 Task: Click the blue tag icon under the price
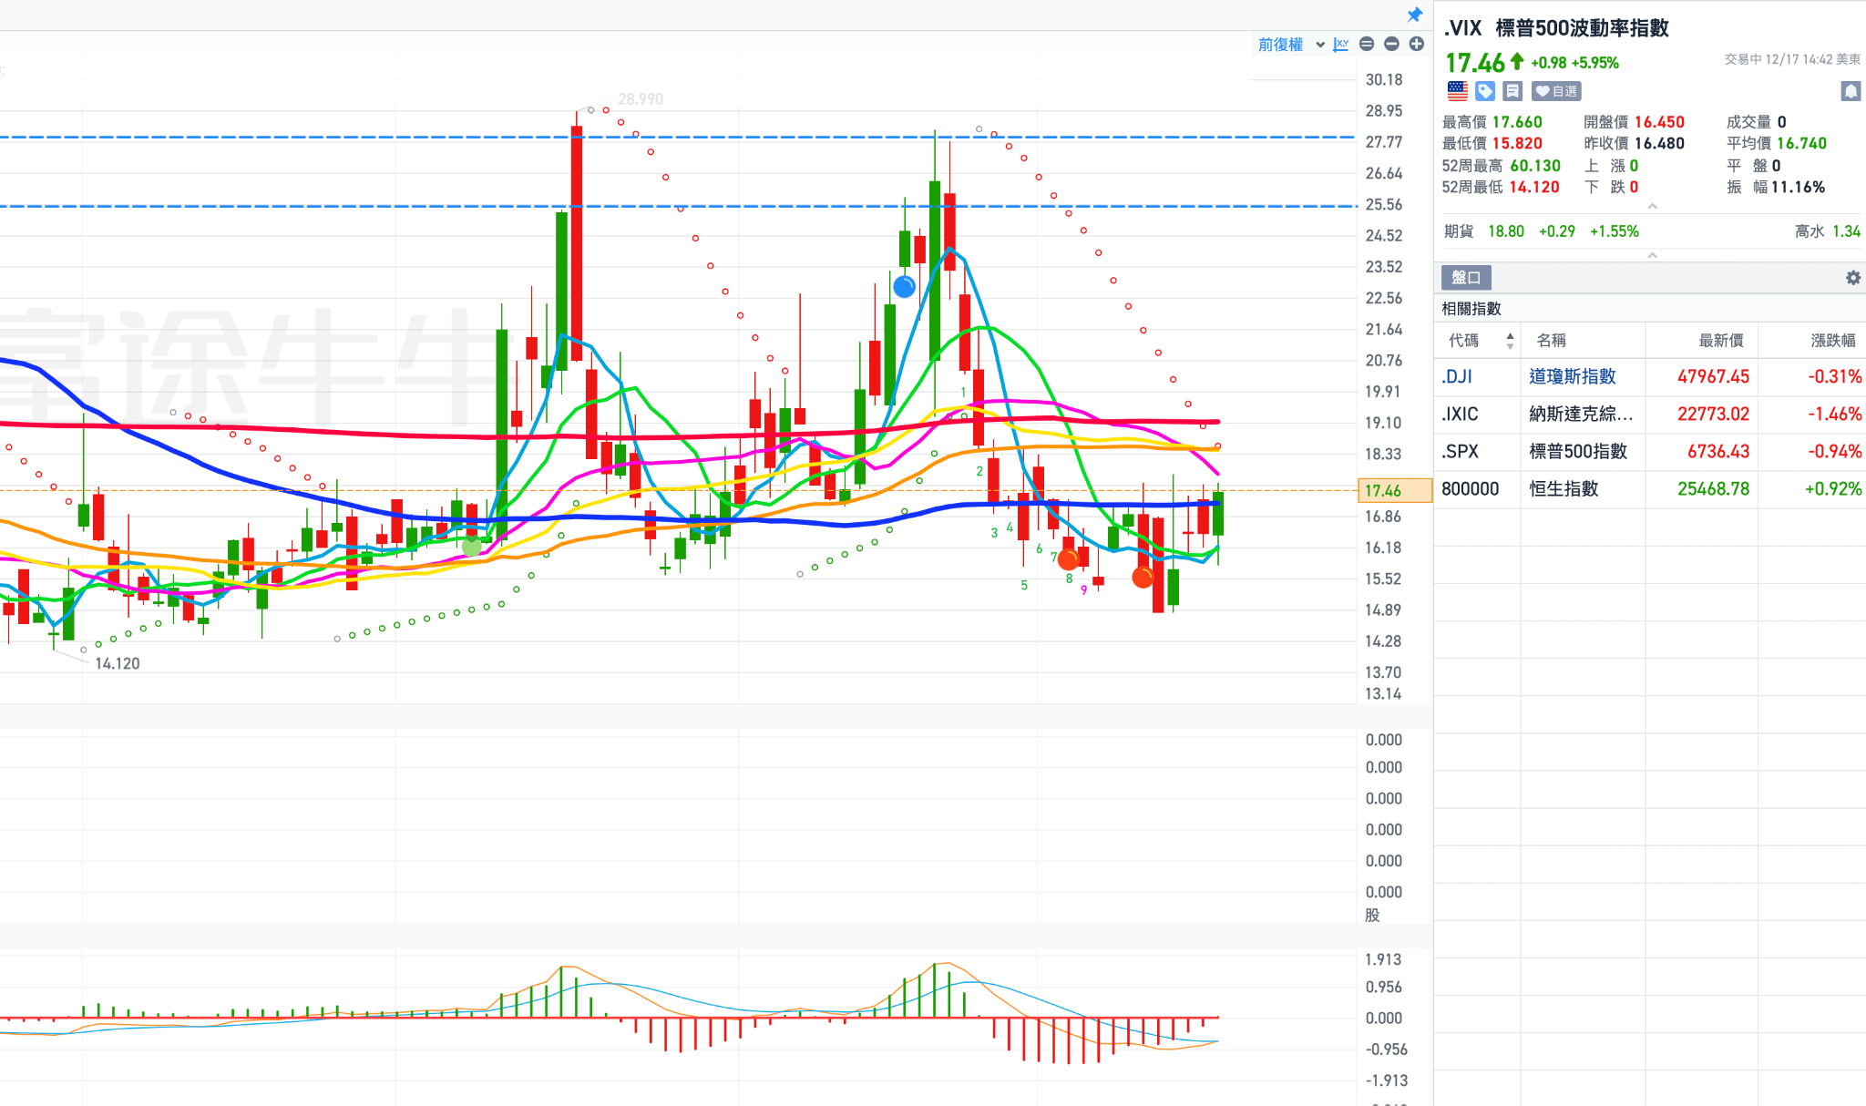click(x=1485, y=91)
